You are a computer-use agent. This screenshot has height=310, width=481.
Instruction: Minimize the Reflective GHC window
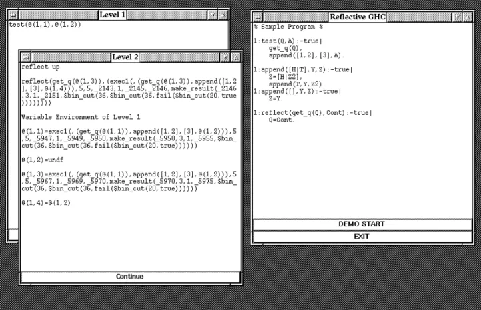point(458,17)
